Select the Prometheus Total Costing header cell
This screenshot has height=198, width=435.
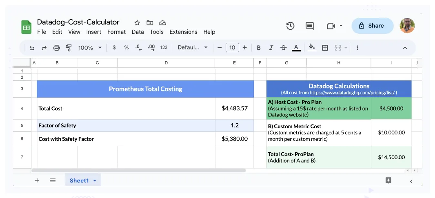pyautogui.click(x=145, y=89)
